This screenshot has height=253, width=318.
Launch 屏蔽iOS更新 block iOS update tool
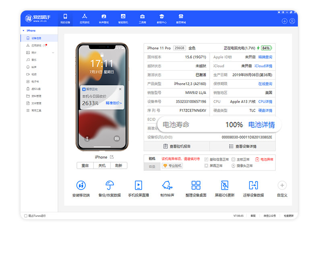click(225, 189)
